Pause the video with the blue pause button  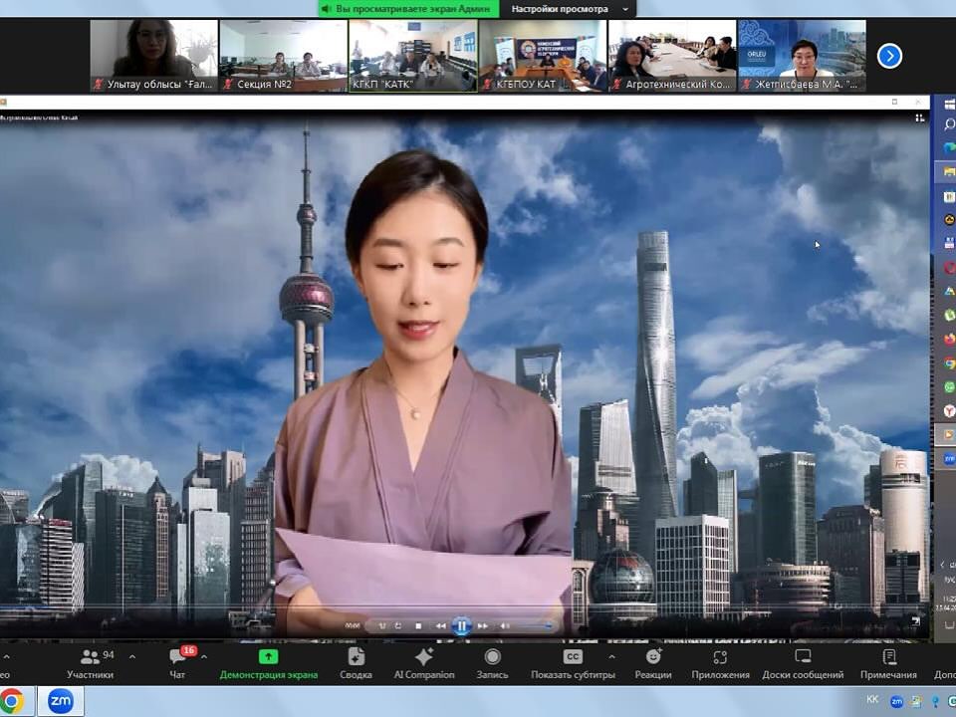(x=461, y=625)
